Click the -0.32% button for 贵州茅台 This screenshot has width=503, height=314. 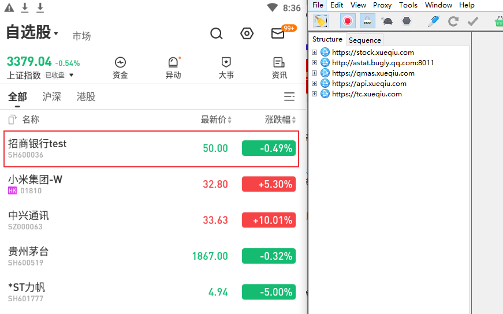[x=269, y=256]
